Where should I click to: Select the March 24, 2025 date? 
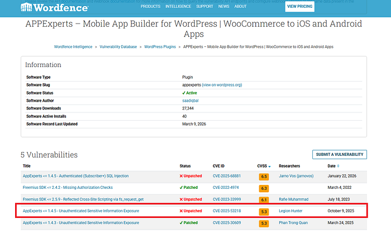coord(340,222)
